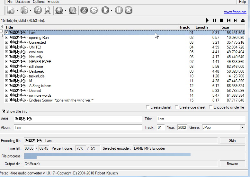Uncheck the 'Connected' track checkbox
This screenshot has height=177, width=250.
pyautogui.click(x=6, y=42)
